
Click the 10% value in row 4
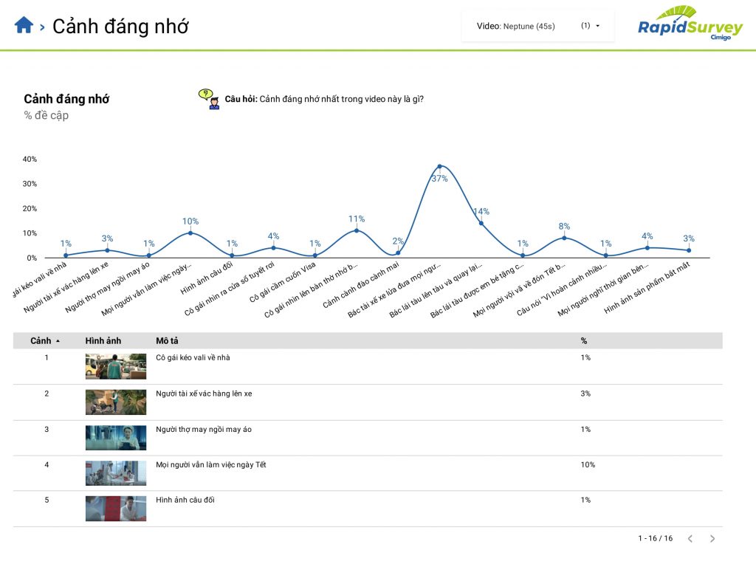(588, 465)
